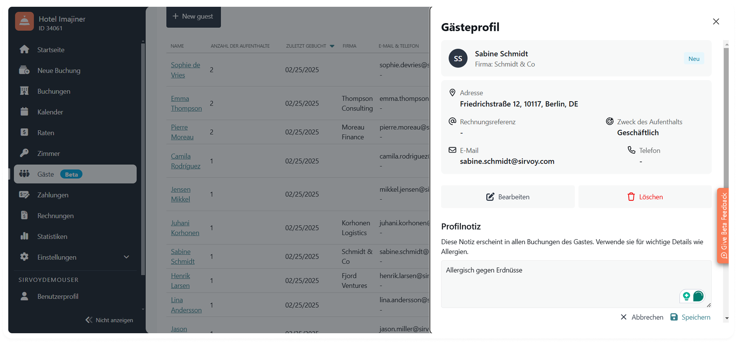Collapse sidebar with Nicht anzeigen
The height and width of the screenshot is (343, 737).
click(x=109, y=320)
